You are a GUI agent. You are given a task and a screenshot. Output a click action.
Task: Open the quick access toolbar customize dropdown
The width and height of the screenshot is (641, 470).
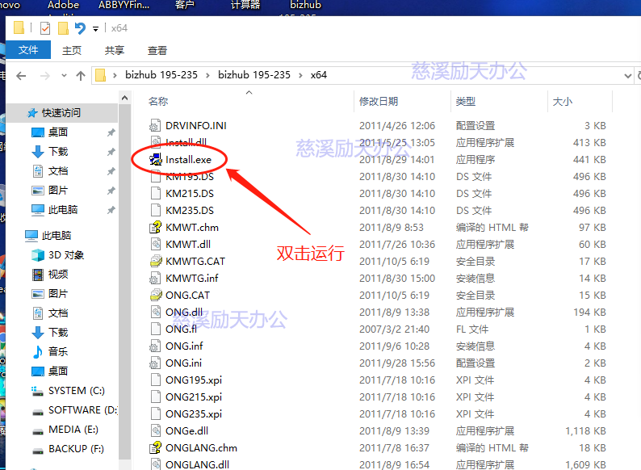(x=95, y=28)
